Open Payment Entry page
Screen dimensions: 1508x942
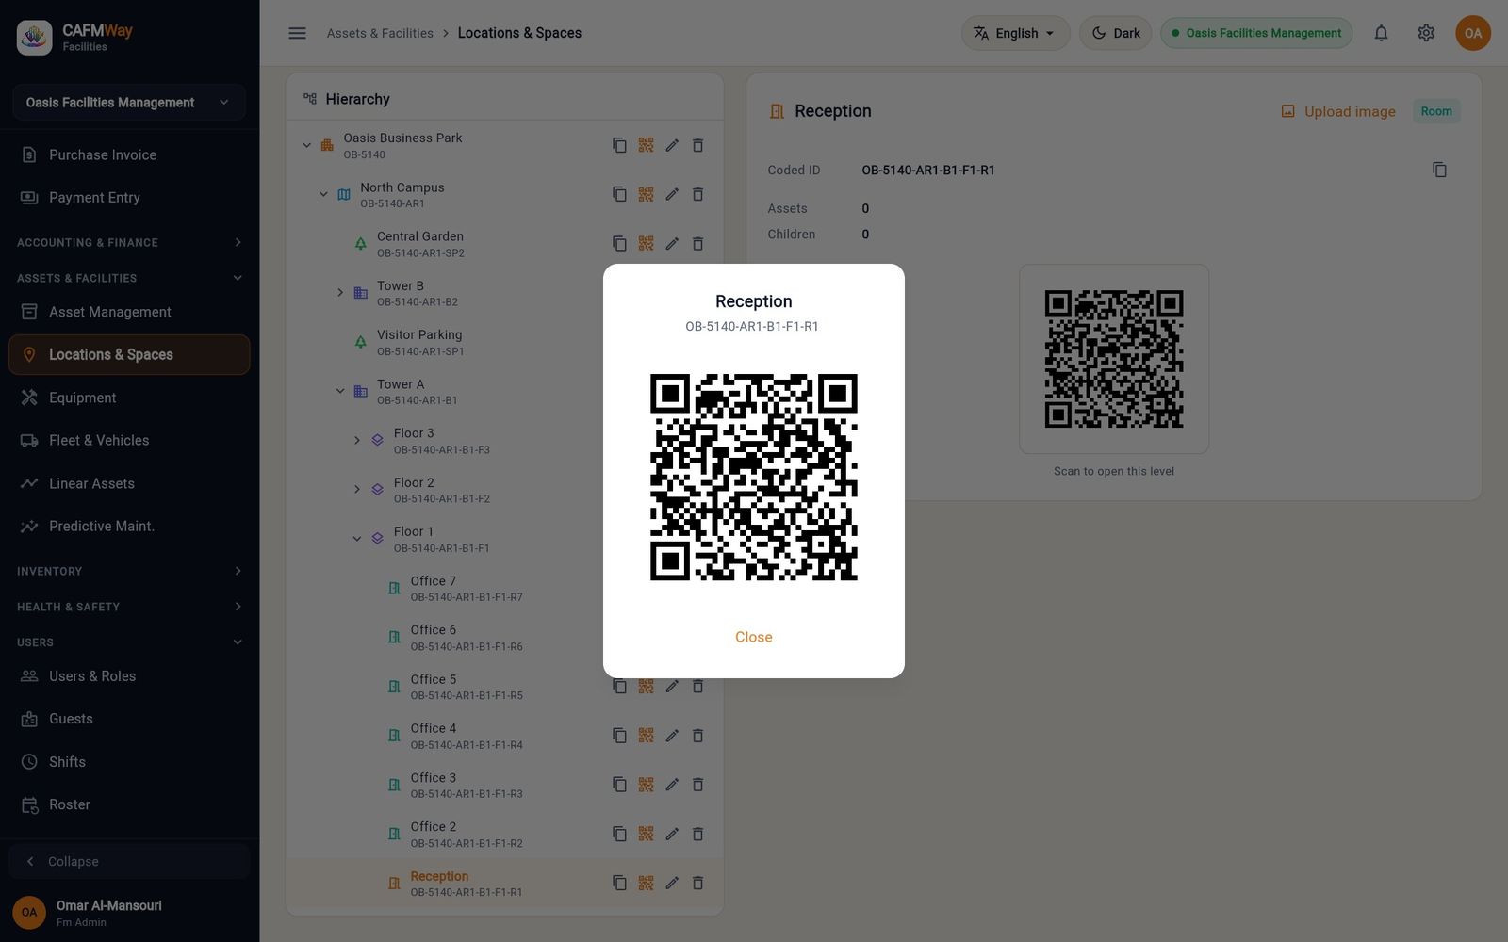coord(129,197)
